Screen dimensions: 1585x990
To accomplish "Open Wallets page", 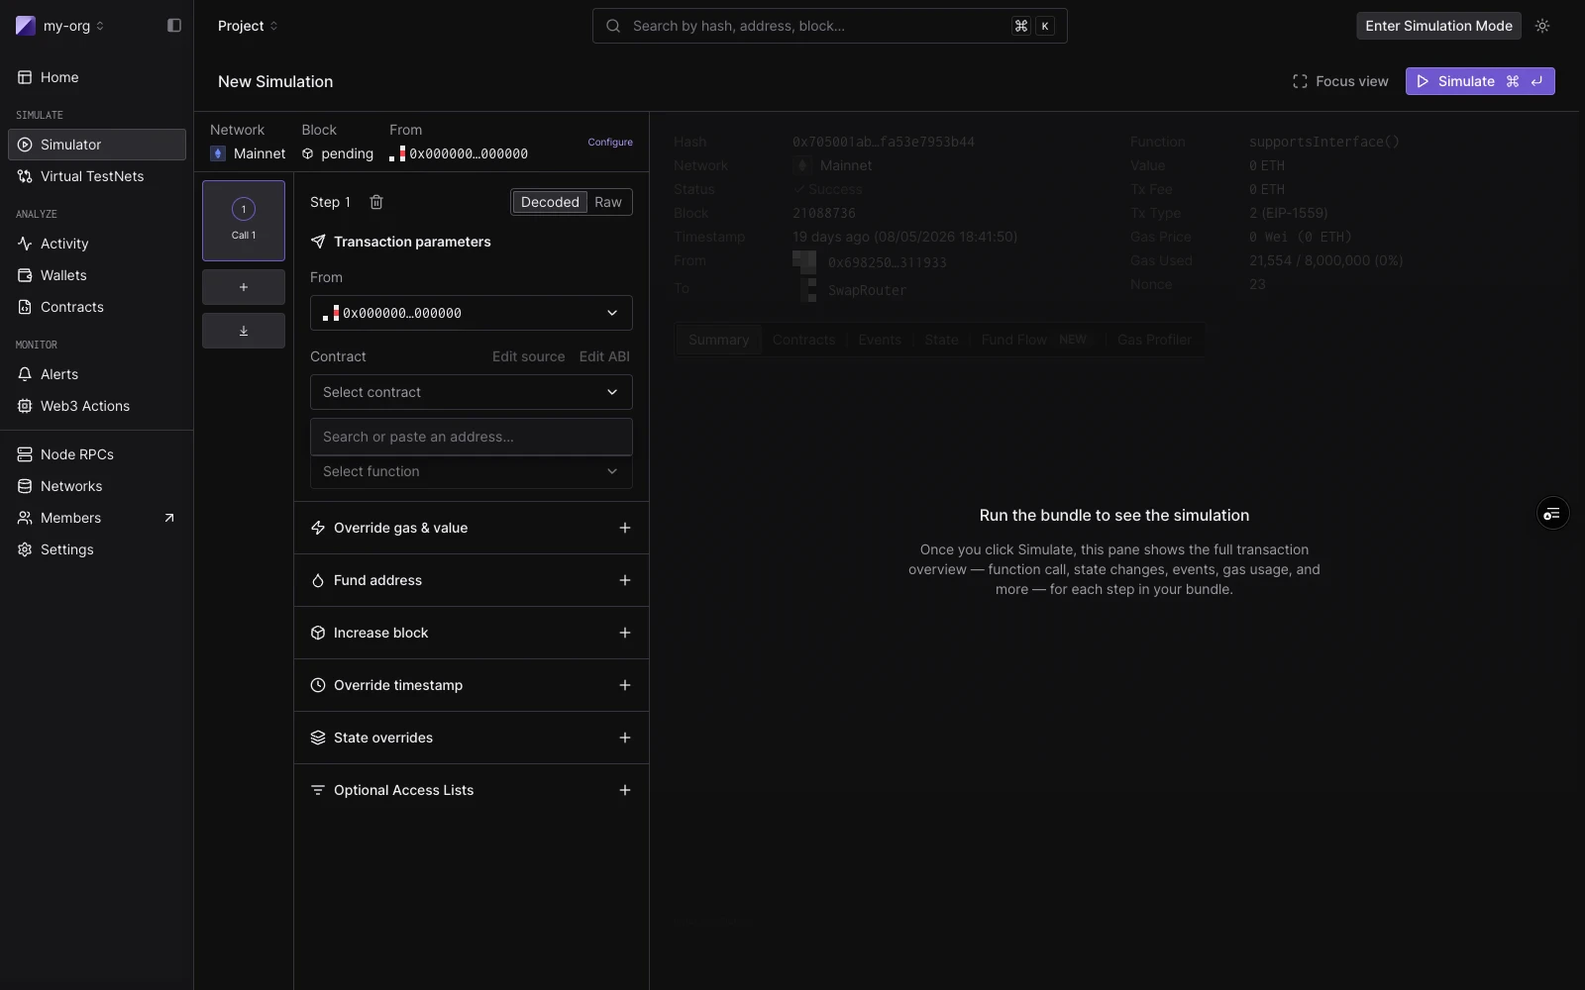I will [97, 275].
